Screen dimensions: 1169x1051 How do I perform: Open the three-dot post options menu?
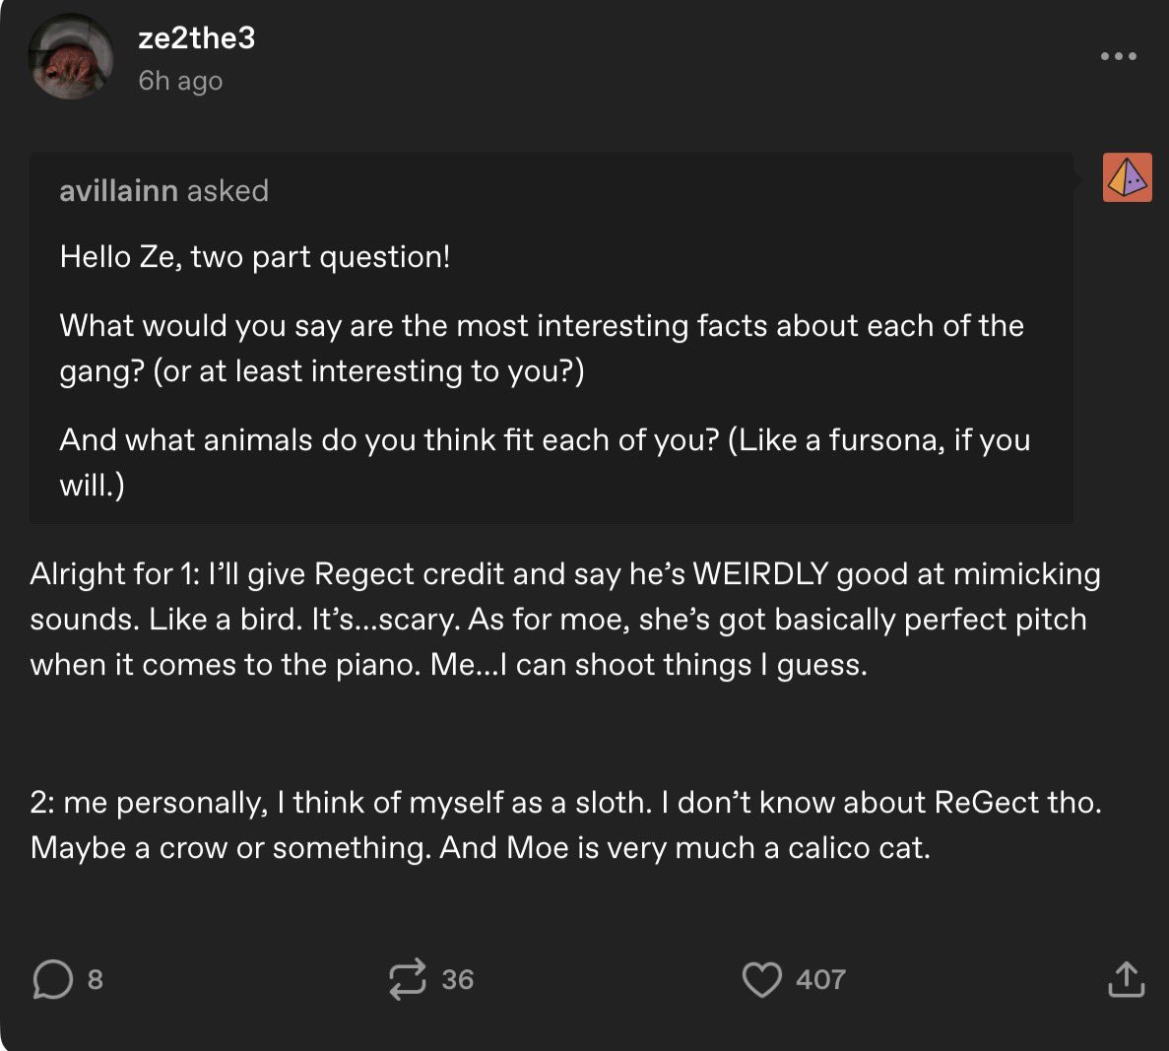(1119, 56)
